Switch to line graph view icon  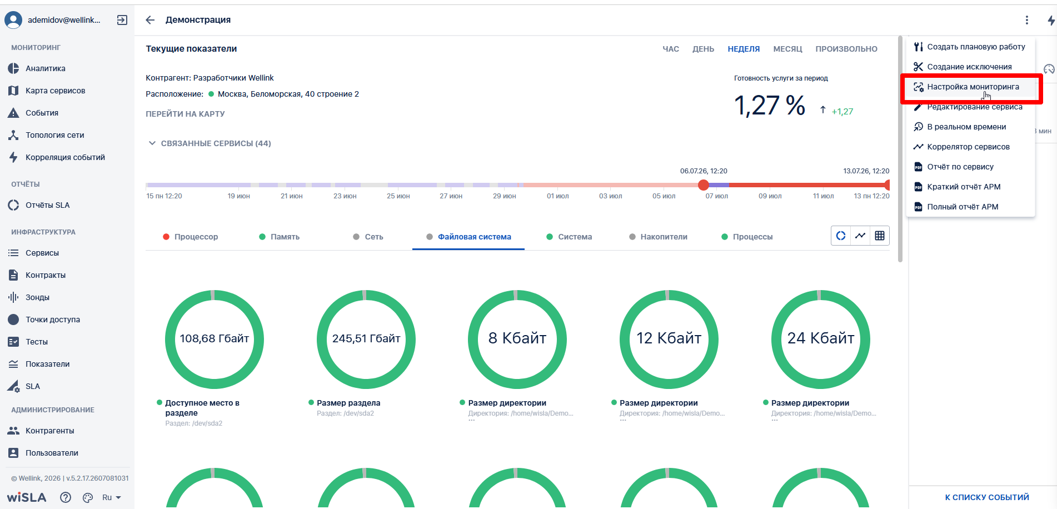pyautogui.click(x=860, y=236)
